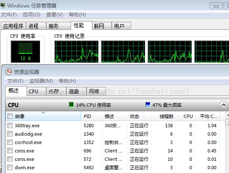Image resolution: width=229 pixels, height=173 pixels.
Task: Click the 14% CPU 使用率 label
Action: point(93,105)
